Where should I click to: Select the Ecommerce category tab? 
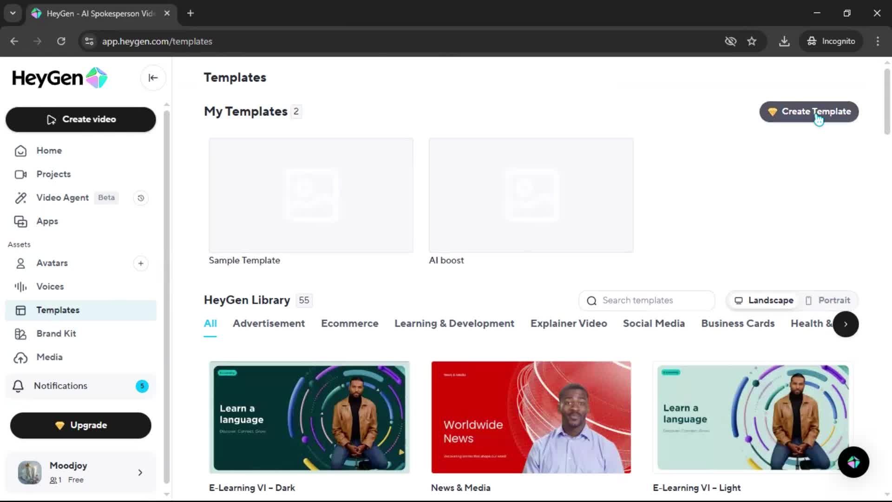pos(349,324)
